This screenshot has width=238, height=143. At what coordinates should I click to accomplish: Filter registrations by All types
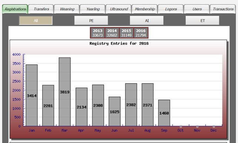[x=36, y=21]
